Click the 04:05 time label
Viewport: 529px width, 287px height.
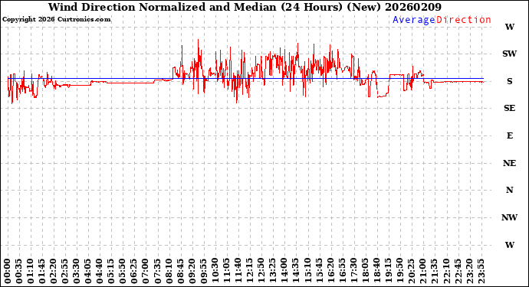pos(88,271)
